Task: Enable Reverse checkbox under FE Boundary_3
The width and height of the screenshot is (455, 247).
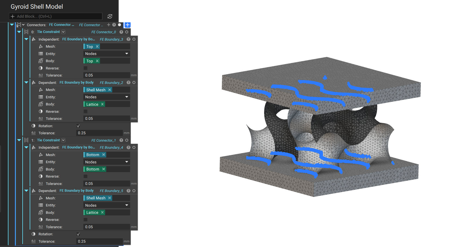Action: pyautogui.click(x=85, y=68)
